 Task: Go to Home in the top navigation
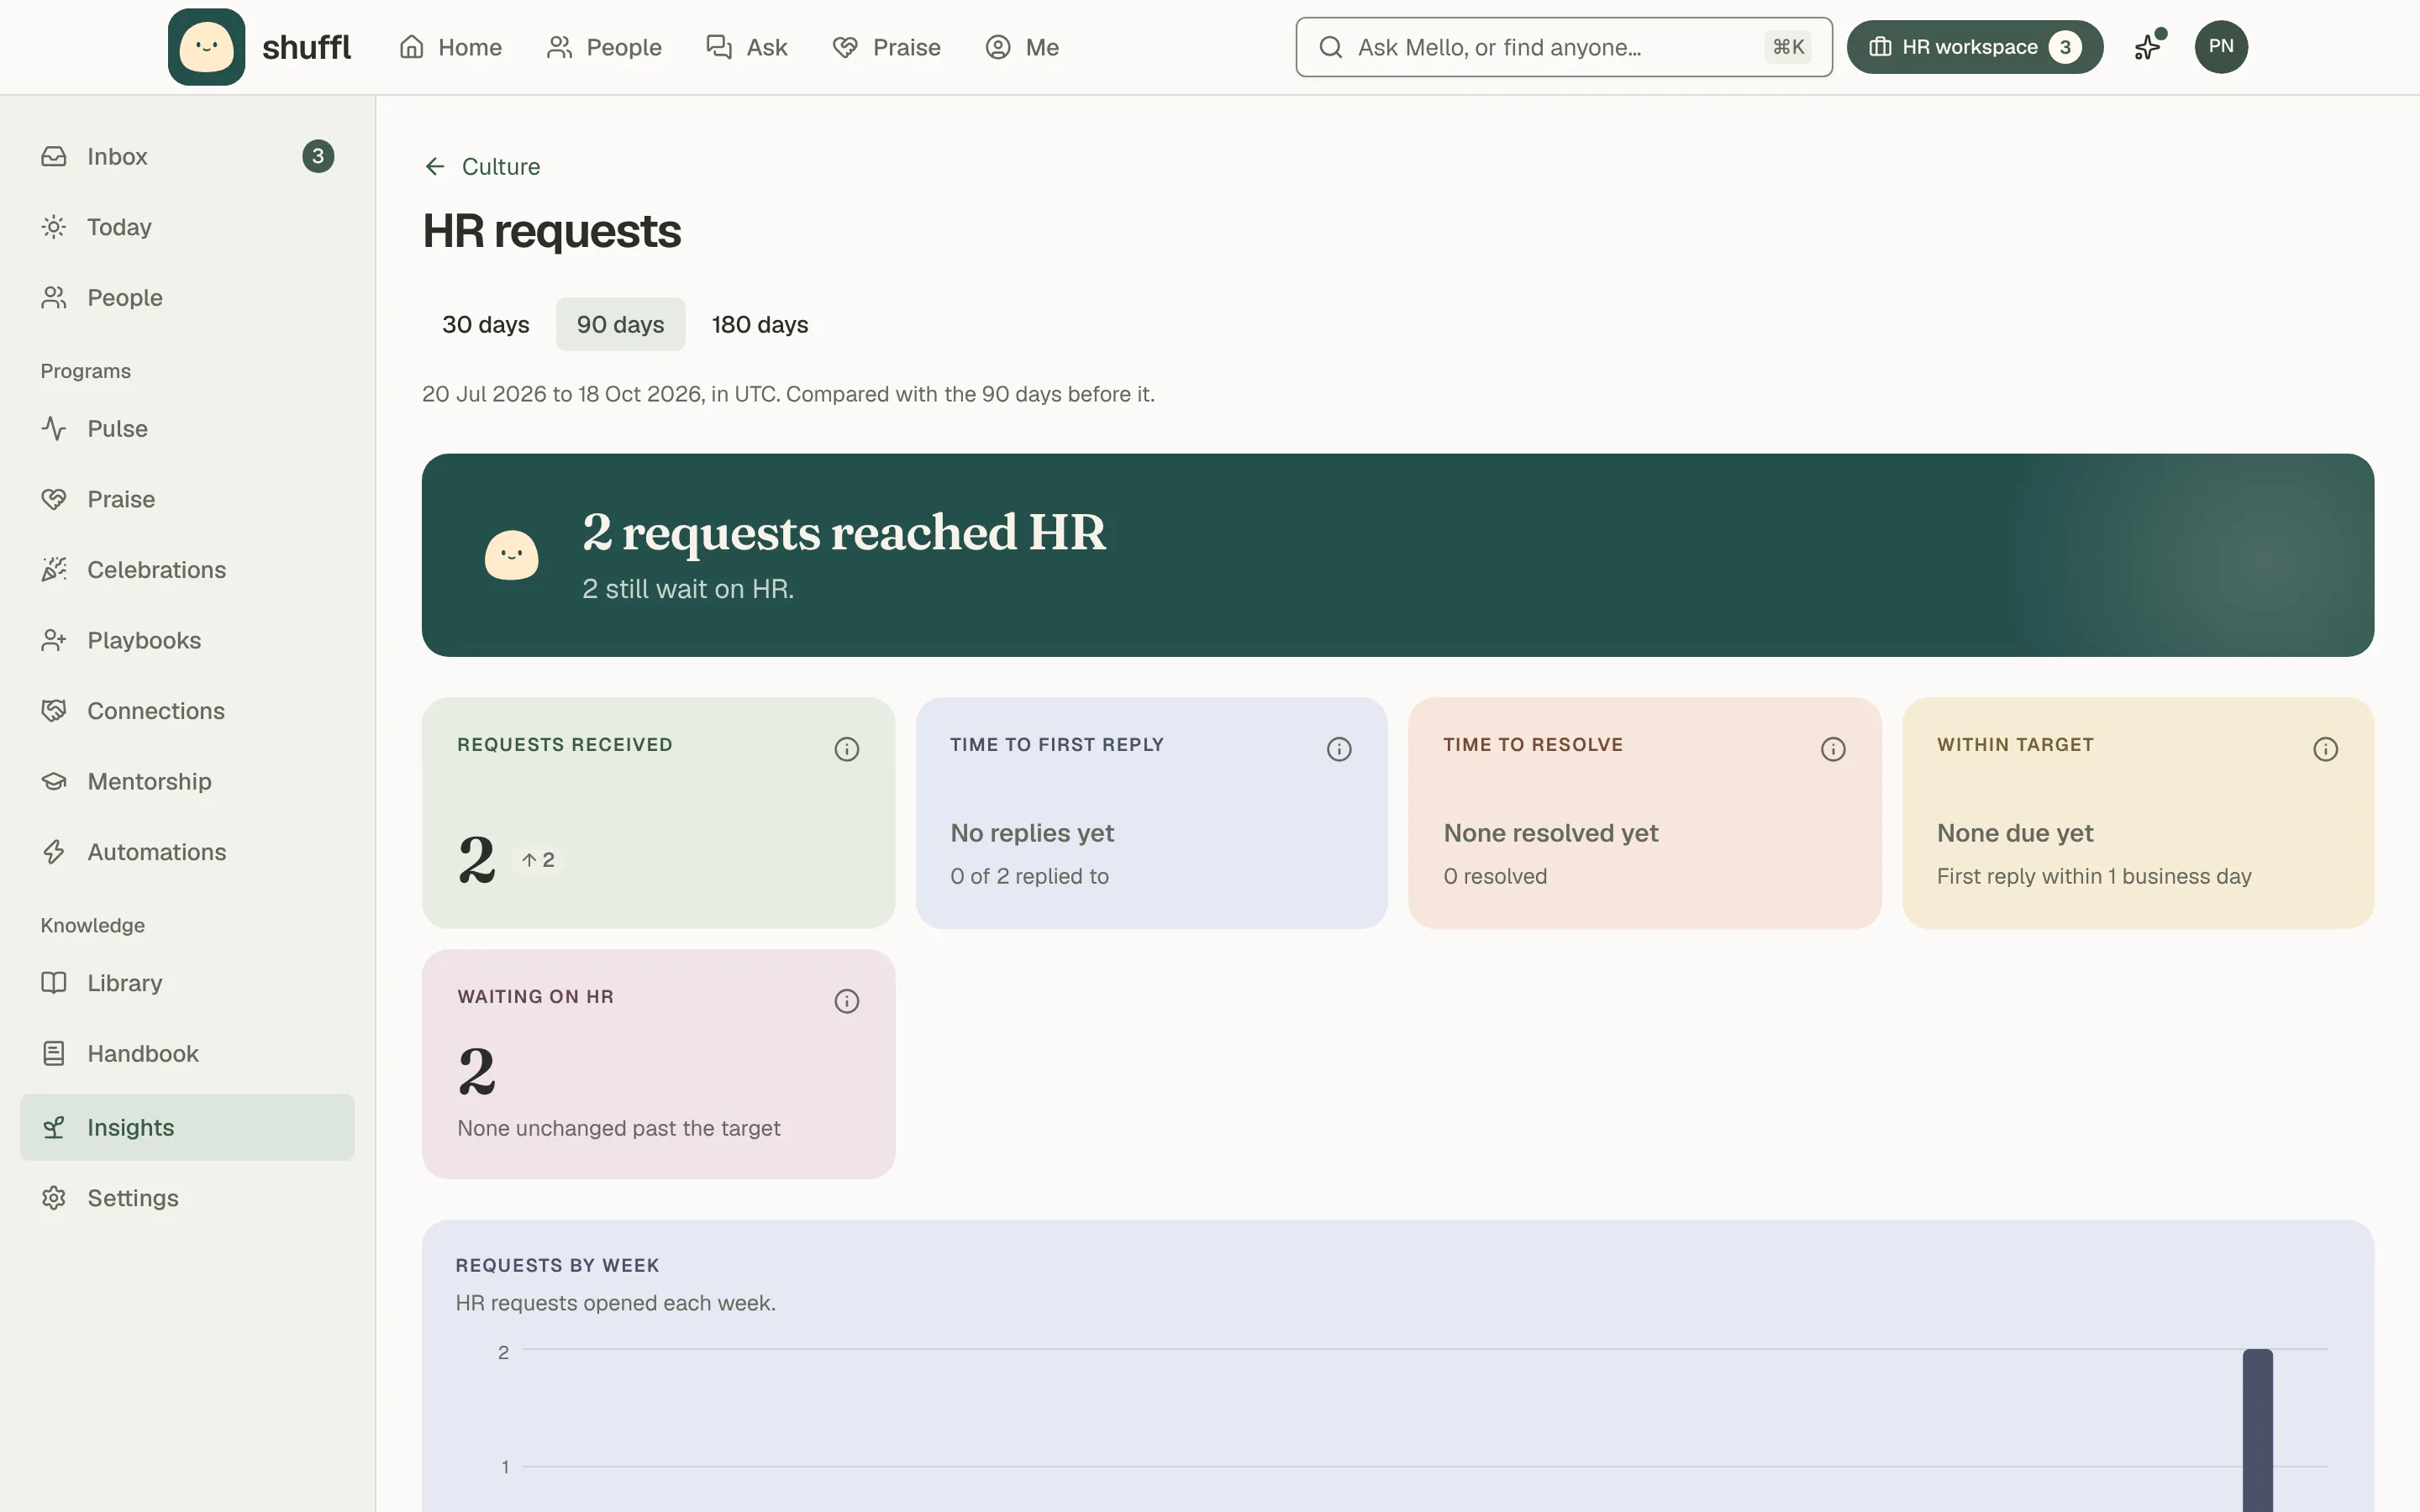(x=450, y=47)
